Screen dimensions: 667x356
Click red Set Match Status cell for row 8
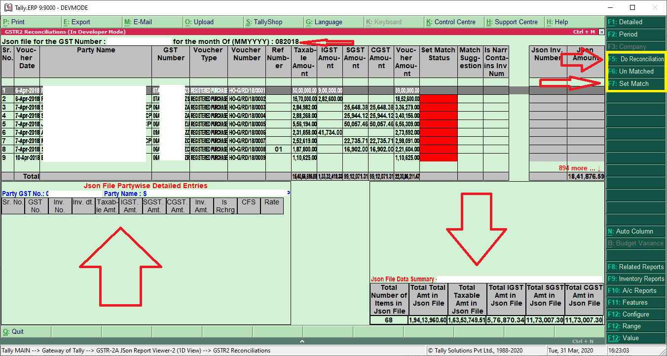439,150
